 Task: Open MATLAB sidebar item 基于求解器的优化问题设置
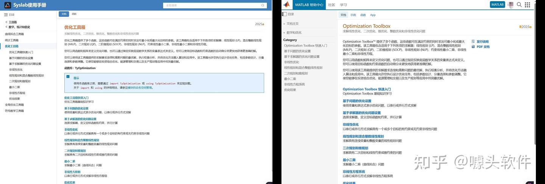pos(302,57)
